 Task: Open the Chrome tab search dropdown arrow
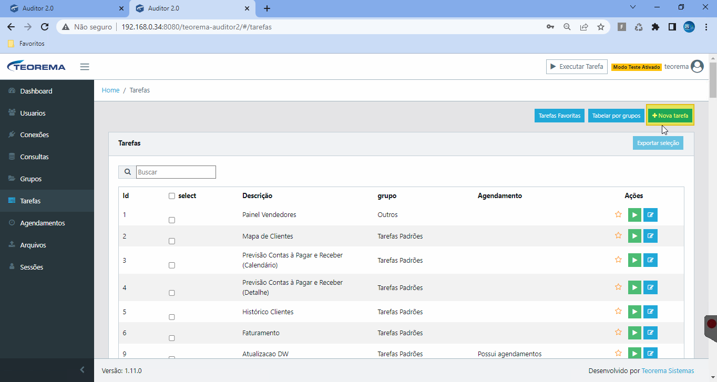(x=632, y=7)
